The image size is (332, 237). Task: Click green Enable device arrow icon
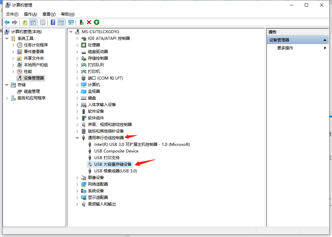(x=97, y=22)
